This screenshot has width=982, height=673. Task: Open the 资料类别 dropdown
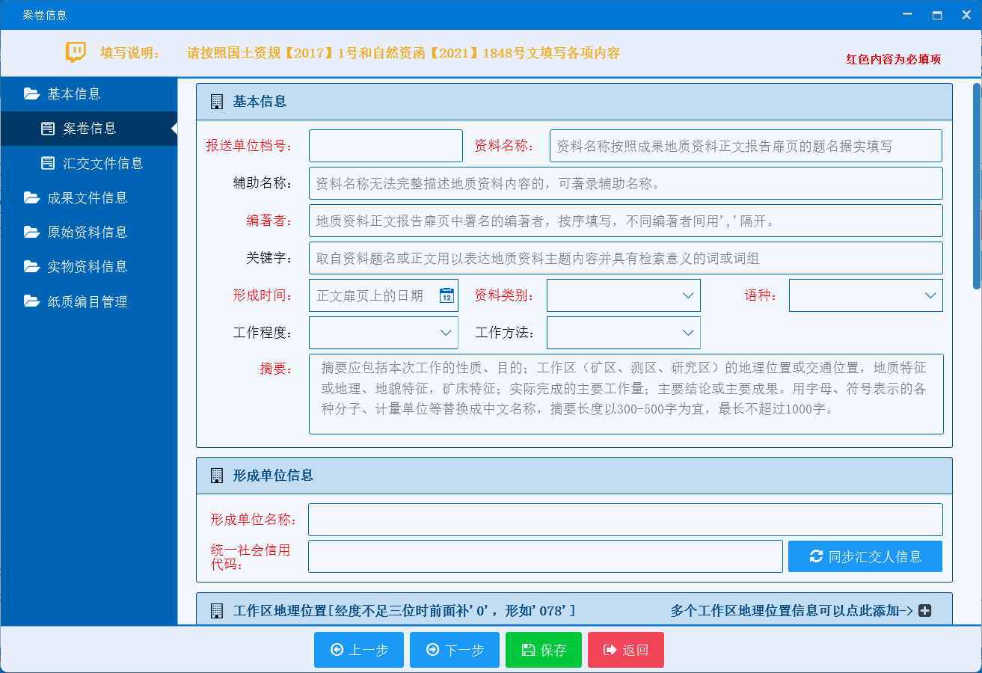coord(624,295)
